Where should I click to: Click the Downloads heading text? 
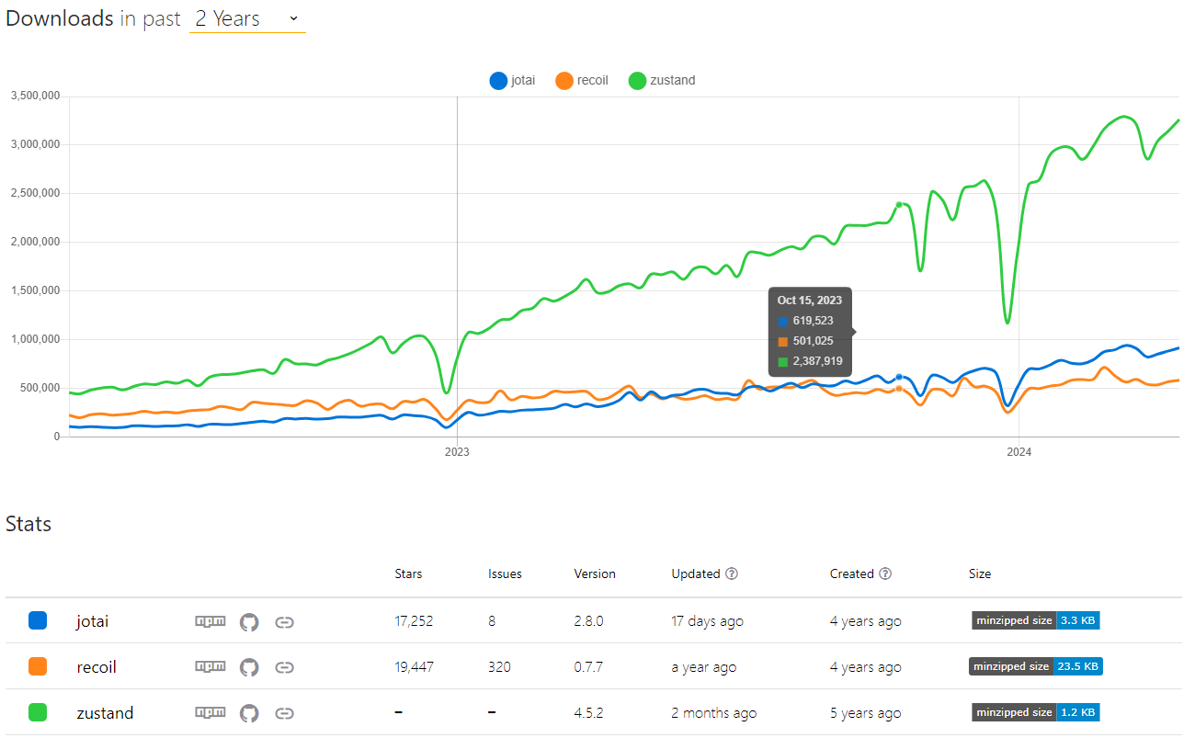pyautogui.click(x=60, y=18)
